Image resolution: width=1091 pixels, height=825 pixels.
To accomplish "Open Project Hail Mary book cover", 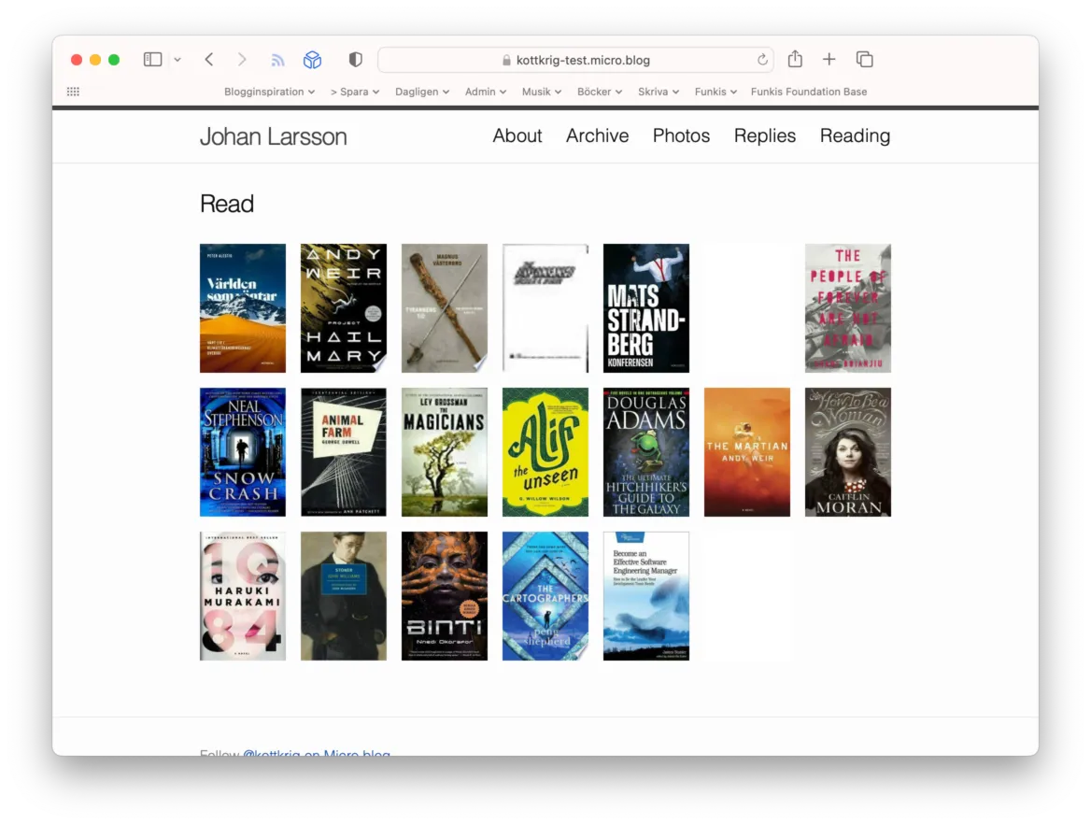I will (x=343, y=307).
